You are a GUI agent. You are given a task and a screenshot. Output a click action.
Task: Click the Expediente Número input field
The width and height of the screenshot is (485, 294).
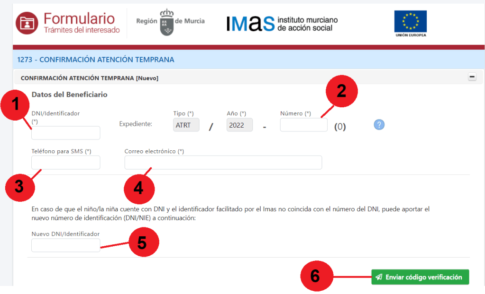click(x=303, y=125)
